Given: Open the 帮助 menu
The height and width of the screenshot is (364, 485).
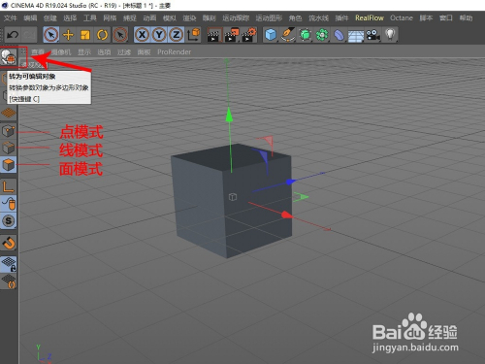Looking at the screenshot, I should [466, 18].
